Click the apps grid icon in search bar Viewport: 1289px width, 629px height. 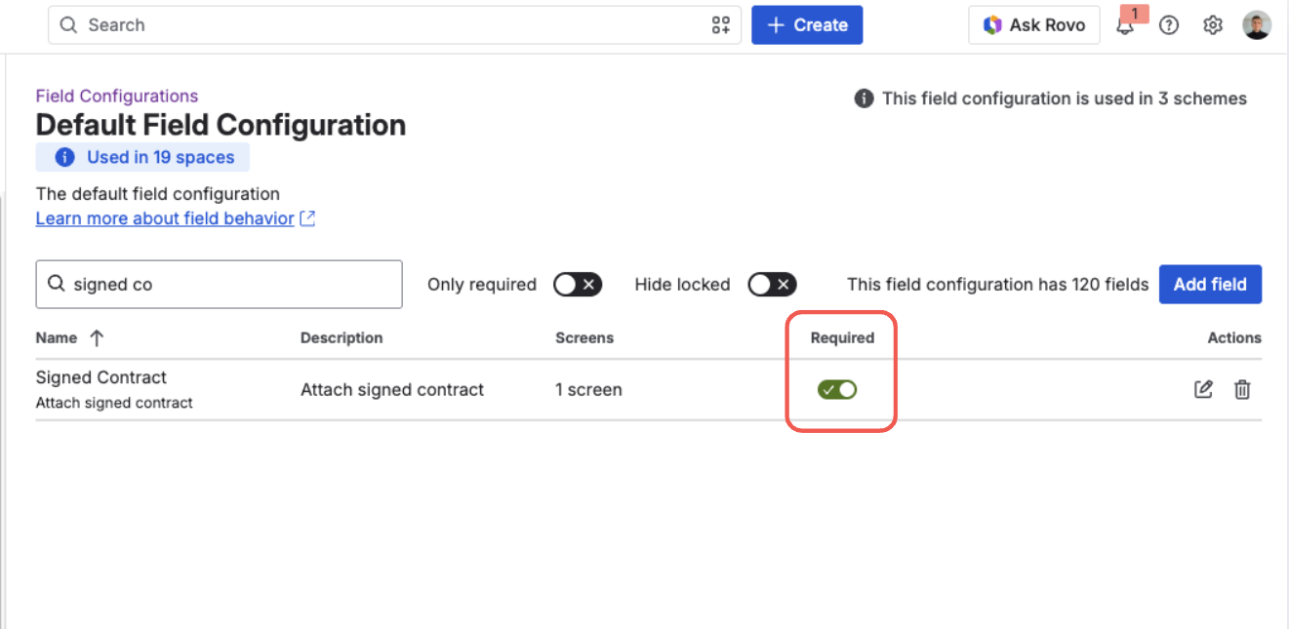coord(721,25)
